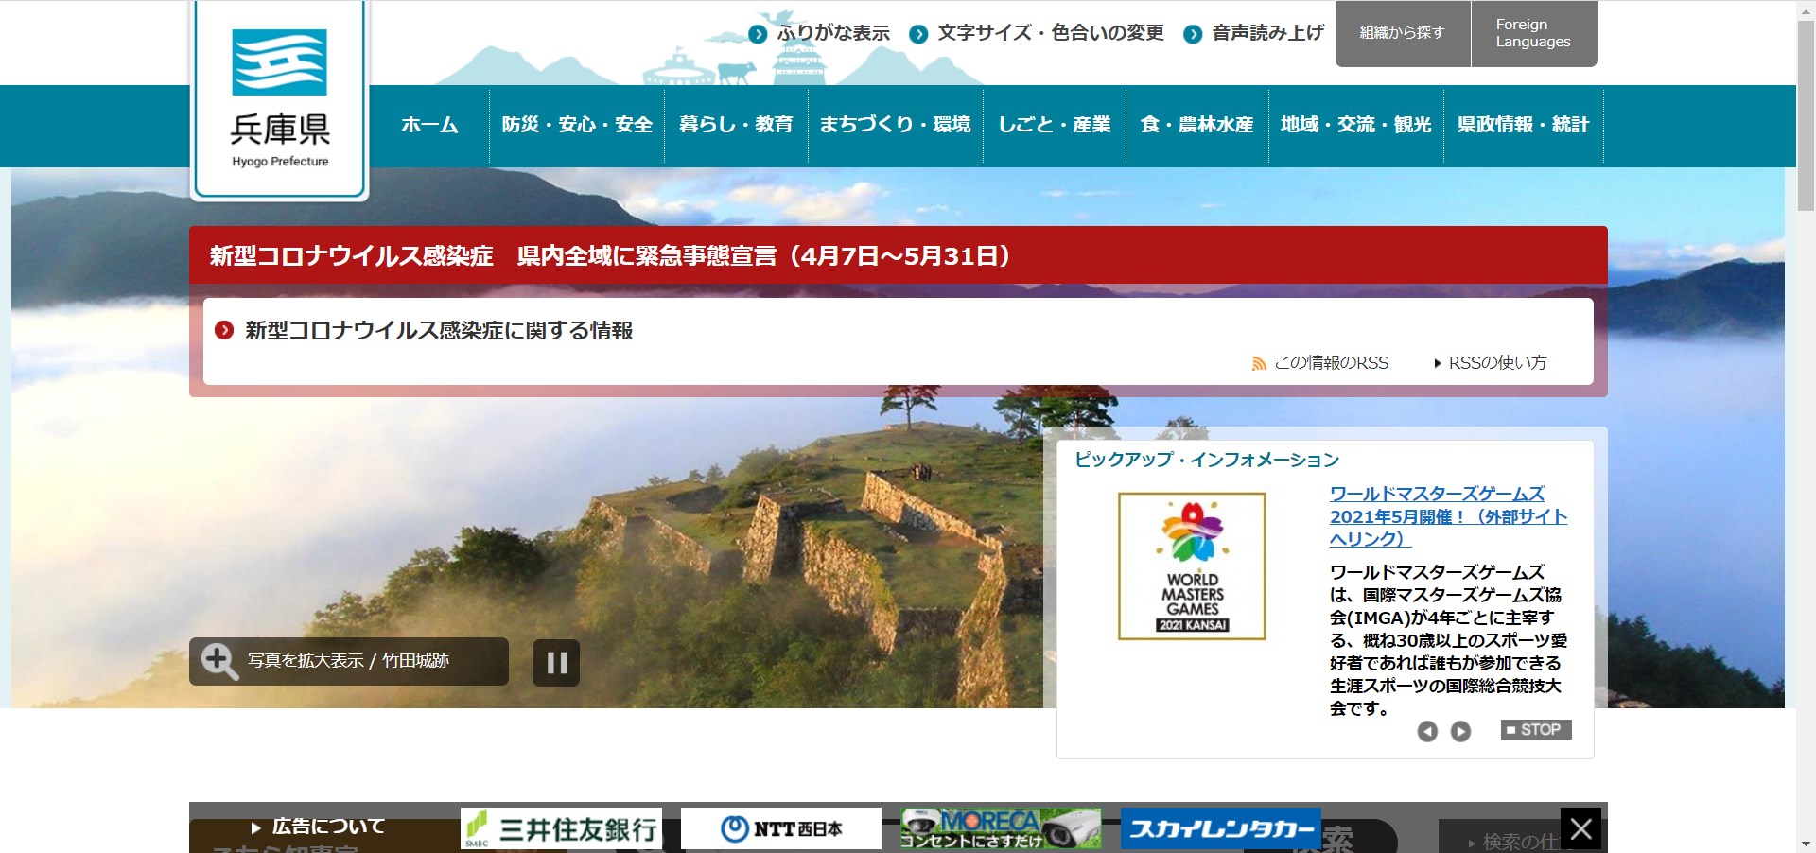Click the 組織から探す button
The width and height of the screenshot is (1816, 853).
[x=1401, y=31]
